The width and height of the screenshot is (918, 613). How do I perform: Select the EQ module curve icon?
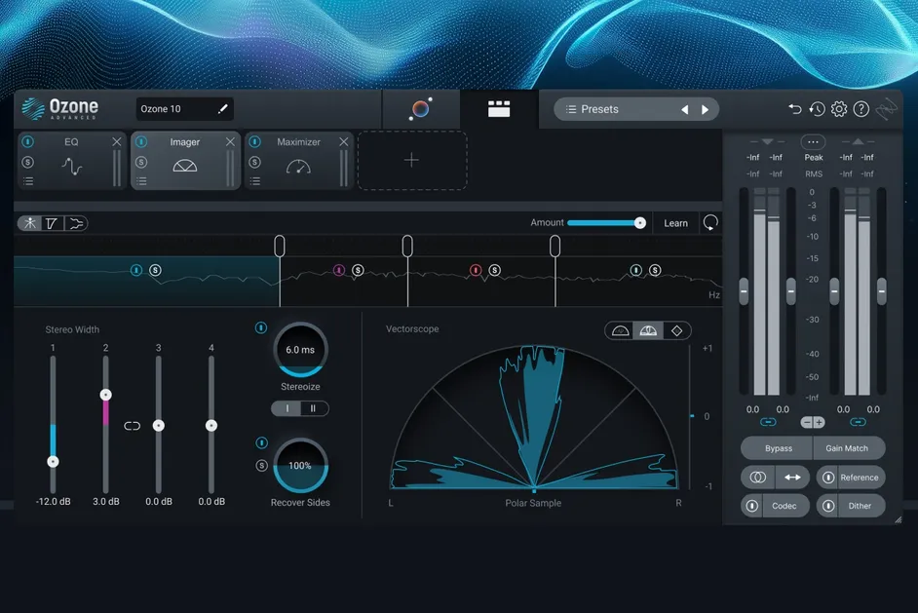point(72,167)
